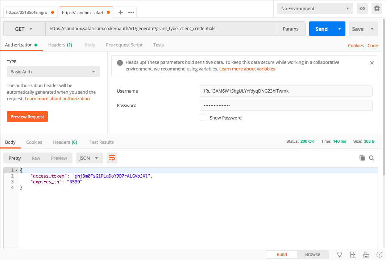Viewport: 386px width, 260px height.
Task: Select Pretty response view
Action: click(x=15, y=158)
